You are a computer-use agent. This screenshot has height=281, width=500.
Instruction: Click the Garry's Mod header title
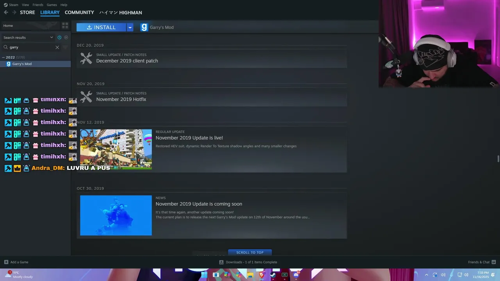click(162, 27)
